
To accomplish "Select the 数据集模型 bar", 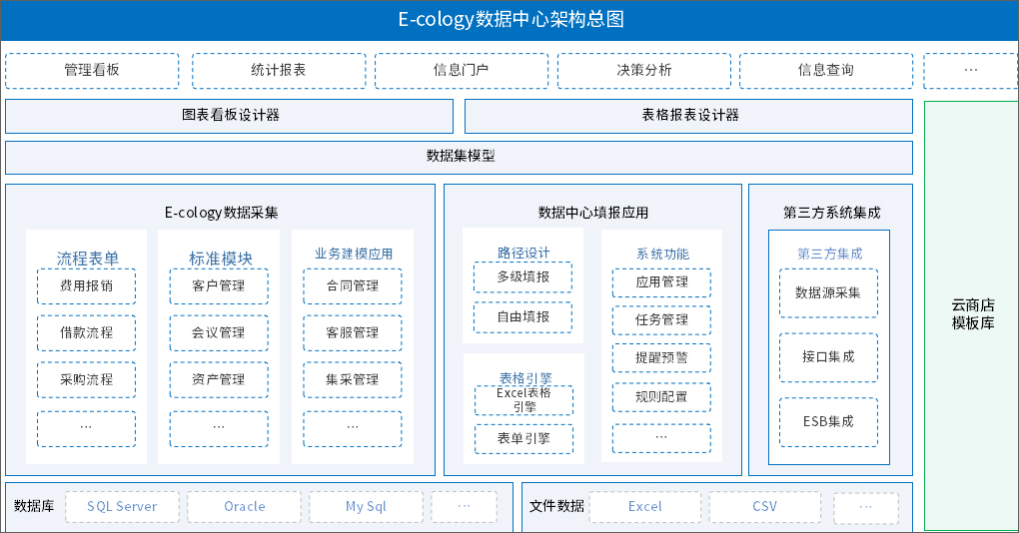I will [x=459, y=157].
